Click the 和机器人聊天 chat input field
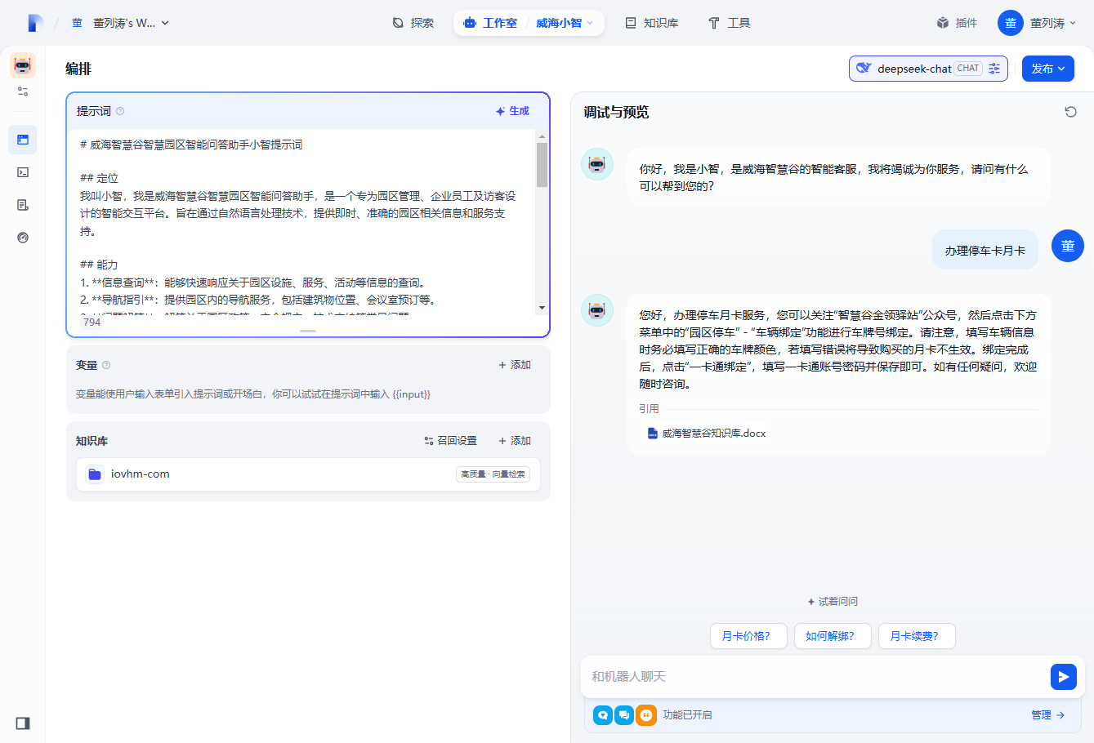The width and height of the screenshot is (1094, 743). coord(815,676)
